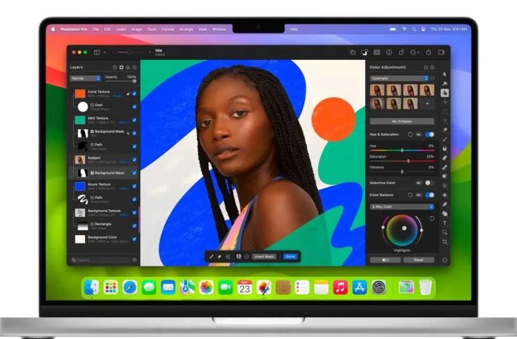The height and width of the screenshot is (339, 517).
Task: Hide the Coral Texture layer
Action: pyautogui.click(x=134, y=93)
